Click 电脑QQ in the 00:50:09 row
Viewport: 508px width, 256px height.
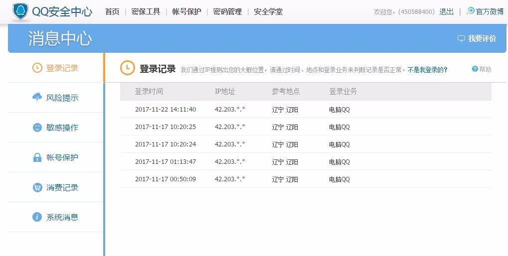pos(339,180)
